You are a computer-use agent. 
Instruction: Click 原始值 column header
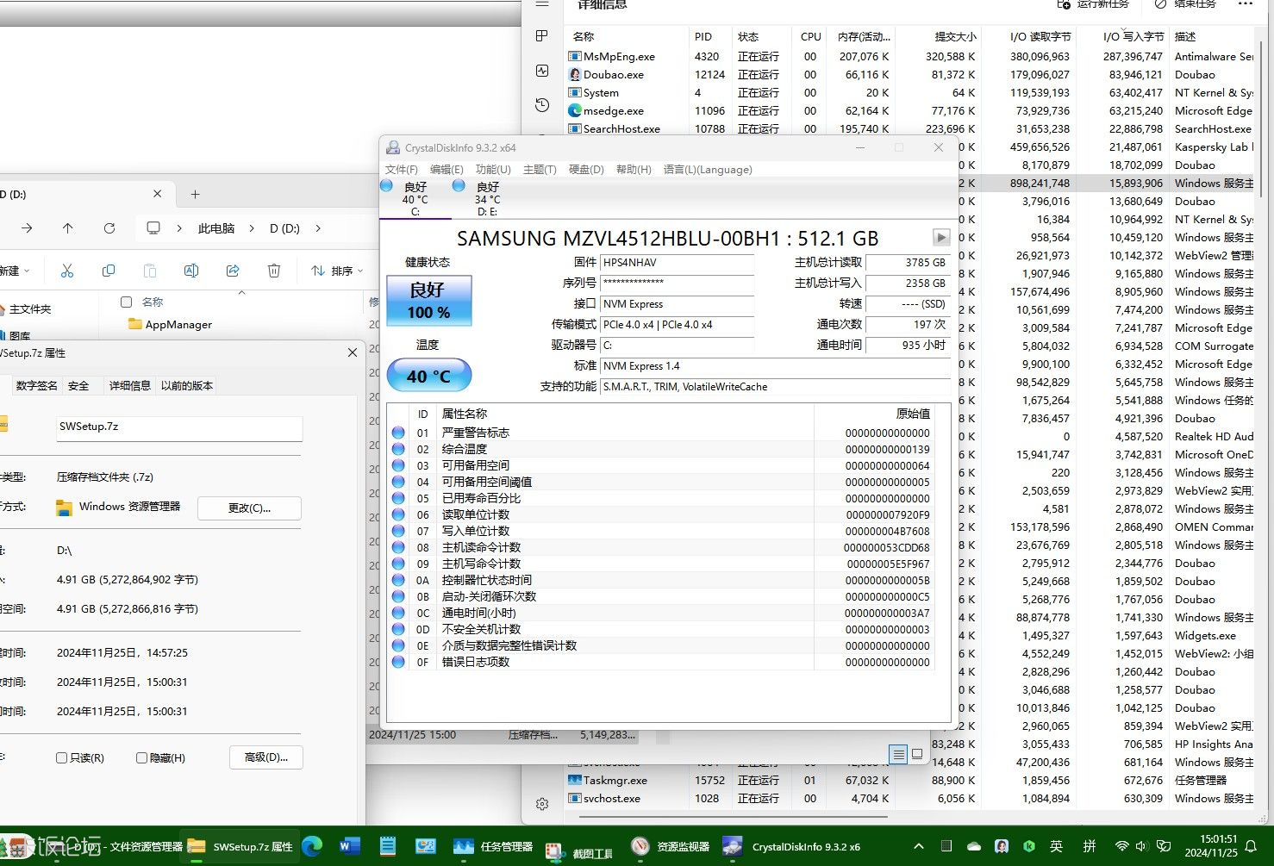(x=913, y=414)
